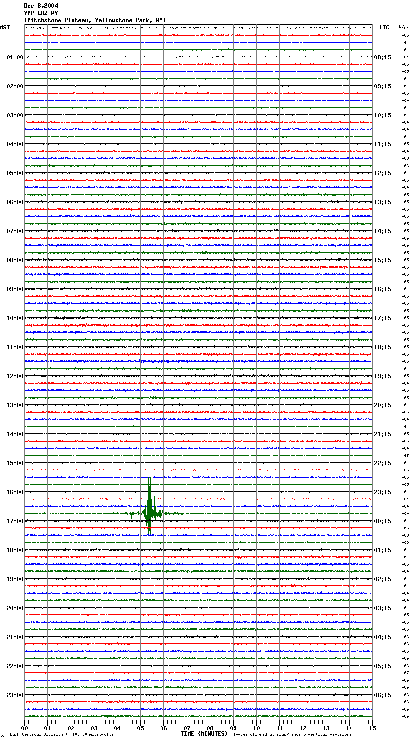Click the 22:15 UTC time label
The width and height of the screenshot is (411, 741).
382,463
